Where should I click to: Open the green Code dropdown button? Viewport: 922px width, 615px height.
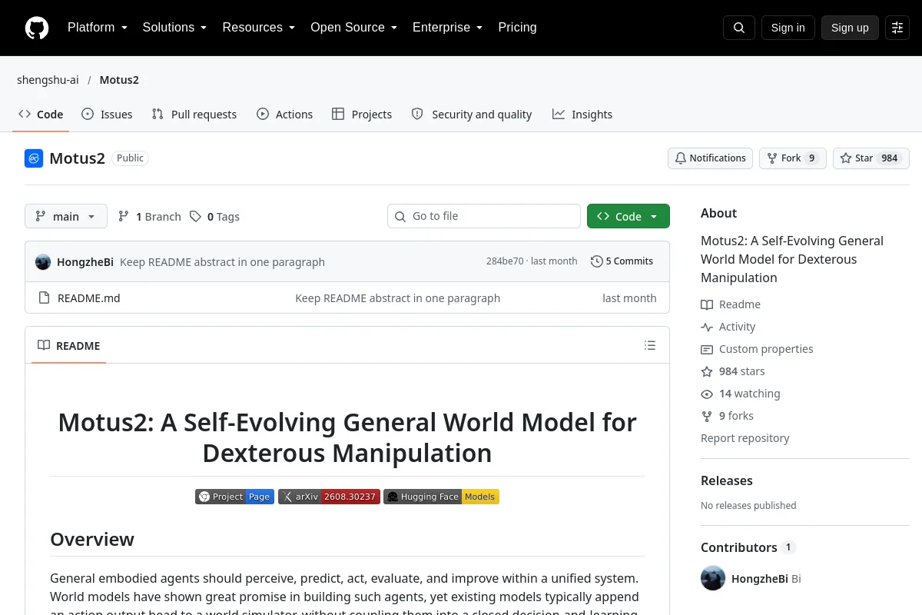pos(628,216)
